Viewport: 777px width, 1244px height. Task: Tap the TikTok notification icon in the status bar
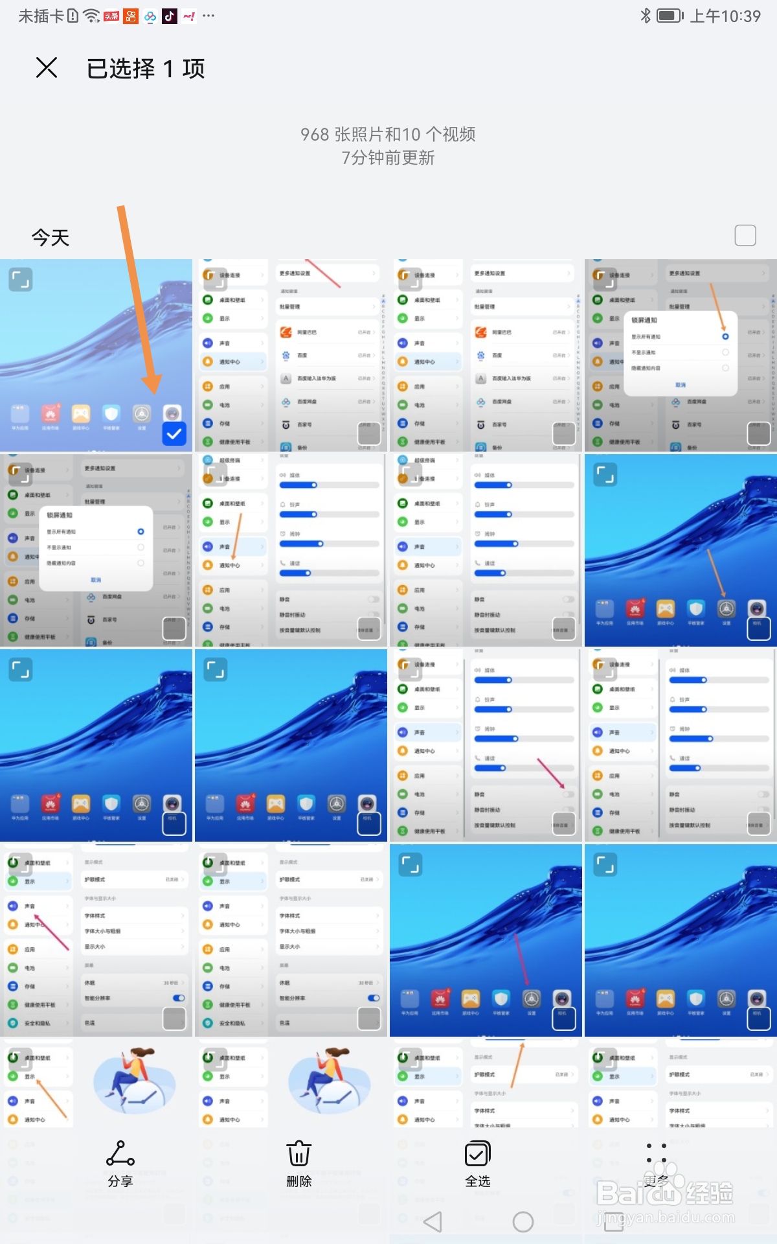click(170, 16)
